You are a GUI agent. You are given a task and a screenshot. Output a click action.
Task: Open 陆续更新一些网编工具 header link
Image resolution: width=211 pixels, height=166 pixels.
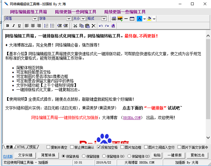pyautogui.click(x=75, y=12)
